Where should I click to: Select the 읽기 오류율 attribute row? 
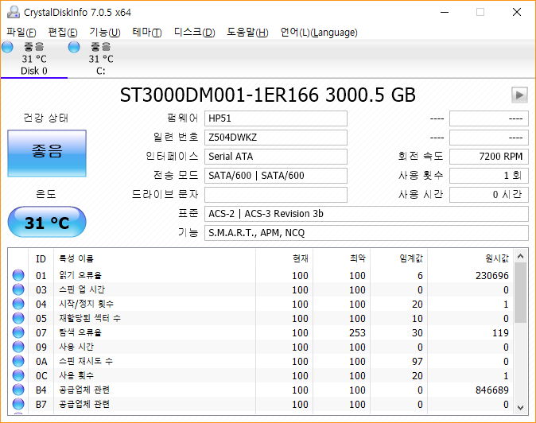[261, 275]
